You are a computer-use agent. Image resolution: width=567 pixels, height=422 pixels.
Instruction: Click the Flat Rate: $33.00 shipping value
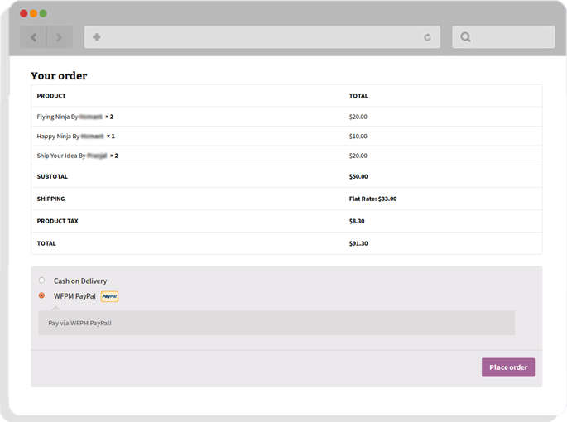click(x=372, y=199)
